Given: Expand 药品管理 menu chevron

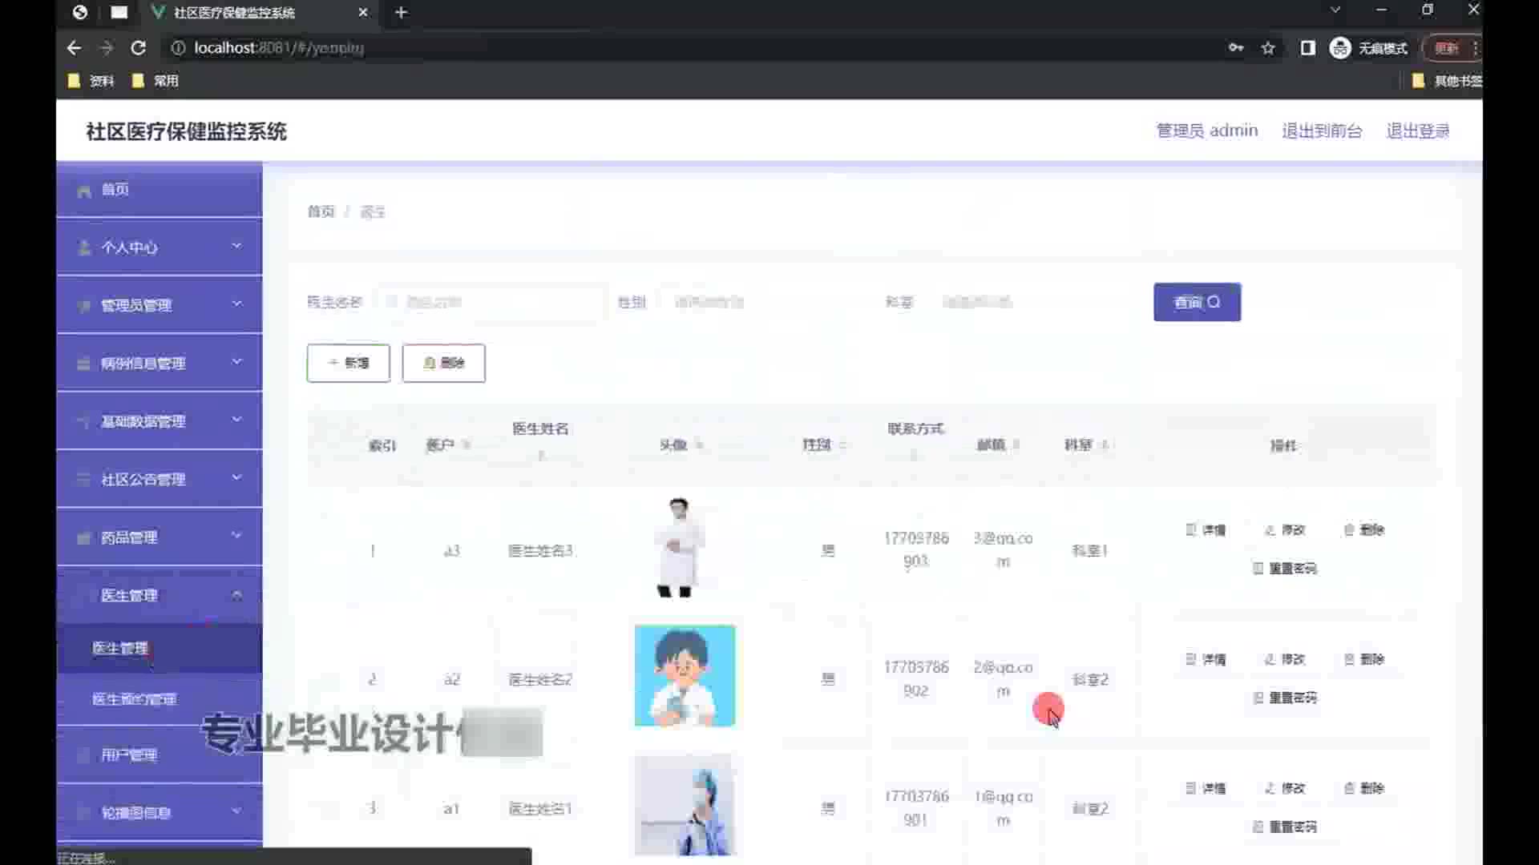Looking at the screenshot, I should point(236,536).
